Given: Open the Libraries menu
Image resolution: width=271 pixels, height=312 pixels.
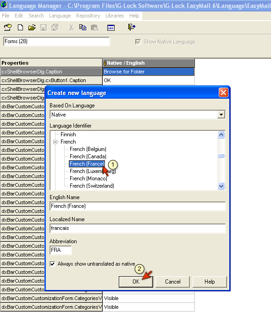Looking at the screenshot, I should [x=115, y=16].
